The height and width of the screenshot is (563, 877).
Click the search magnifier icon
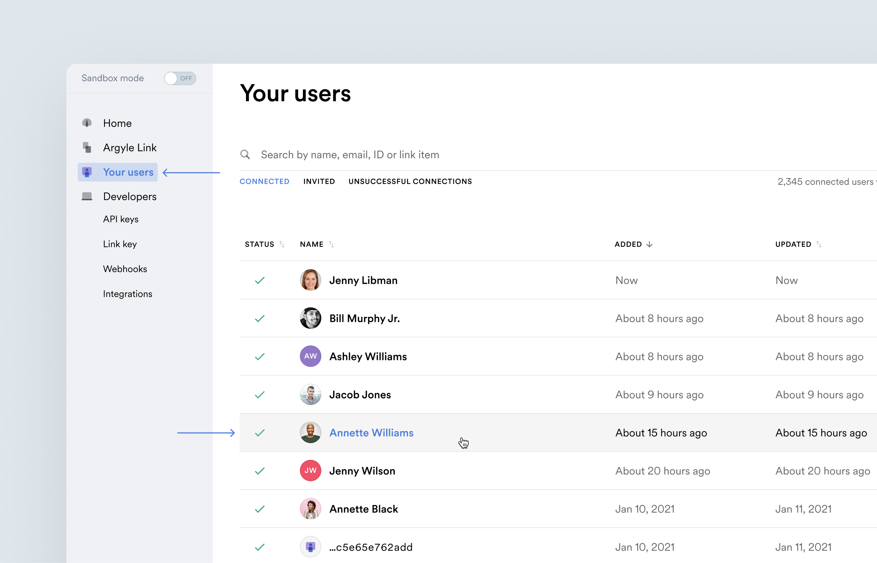point(245,155)
